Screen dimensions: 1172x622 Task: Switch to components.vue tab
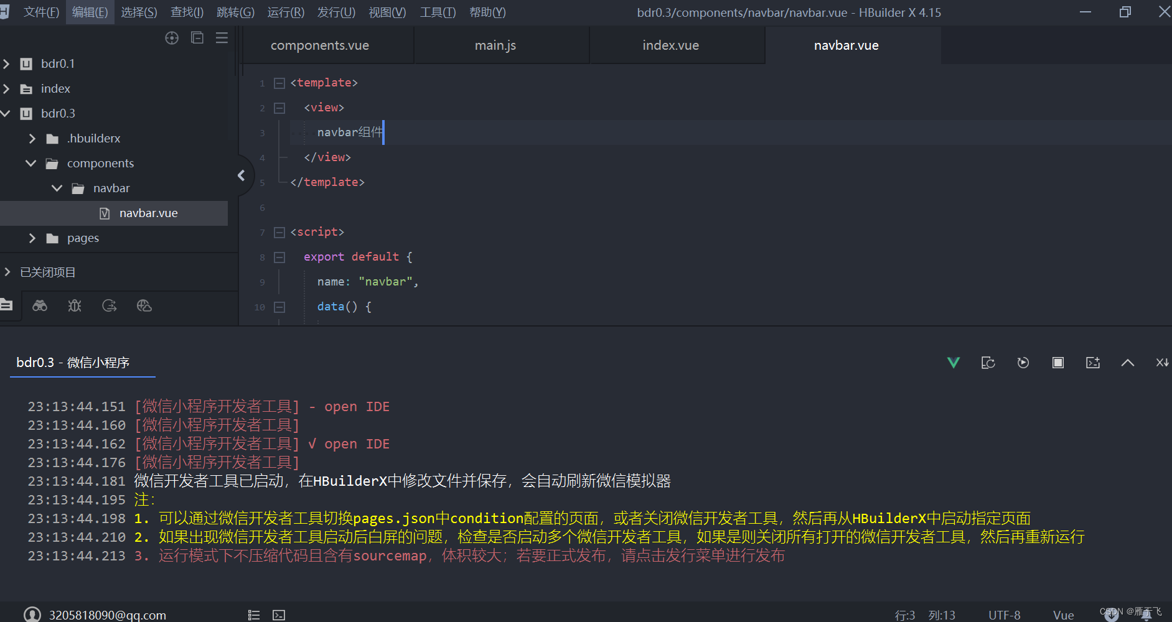tap(320, 45)
